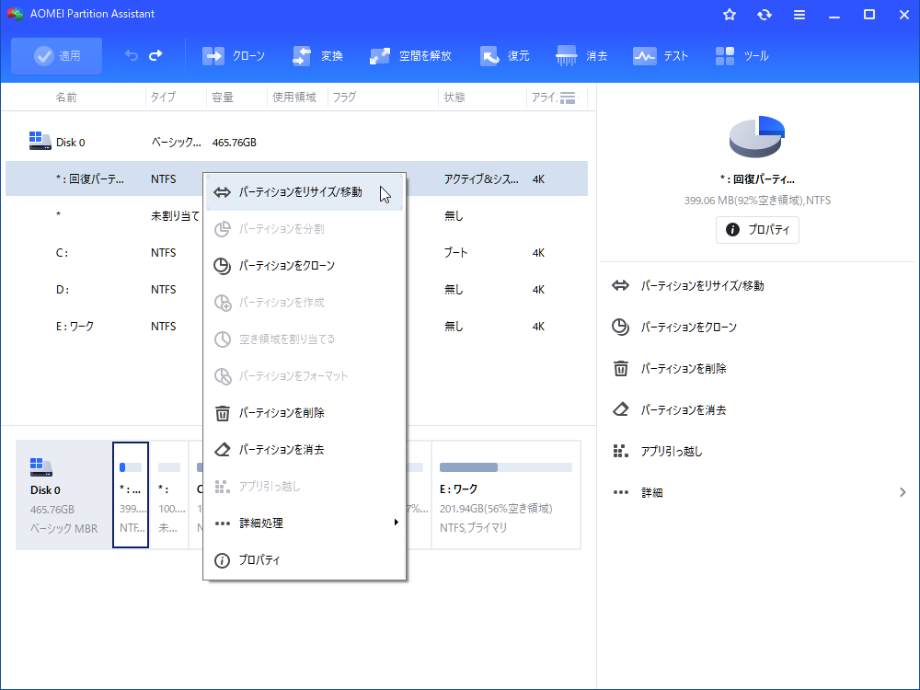Viewport: 920px width, 690px height.
Task: Click E: ワーク usage bar in disk map
Action: pos(506,467)
